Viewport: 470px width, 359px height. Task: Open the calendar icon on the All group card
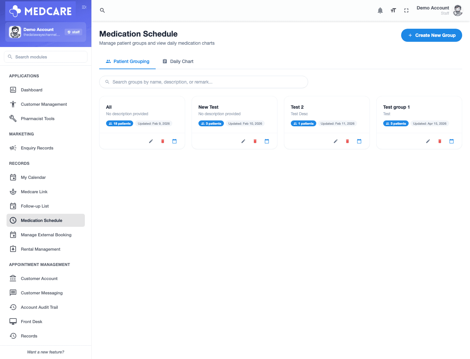click(174, 141)
